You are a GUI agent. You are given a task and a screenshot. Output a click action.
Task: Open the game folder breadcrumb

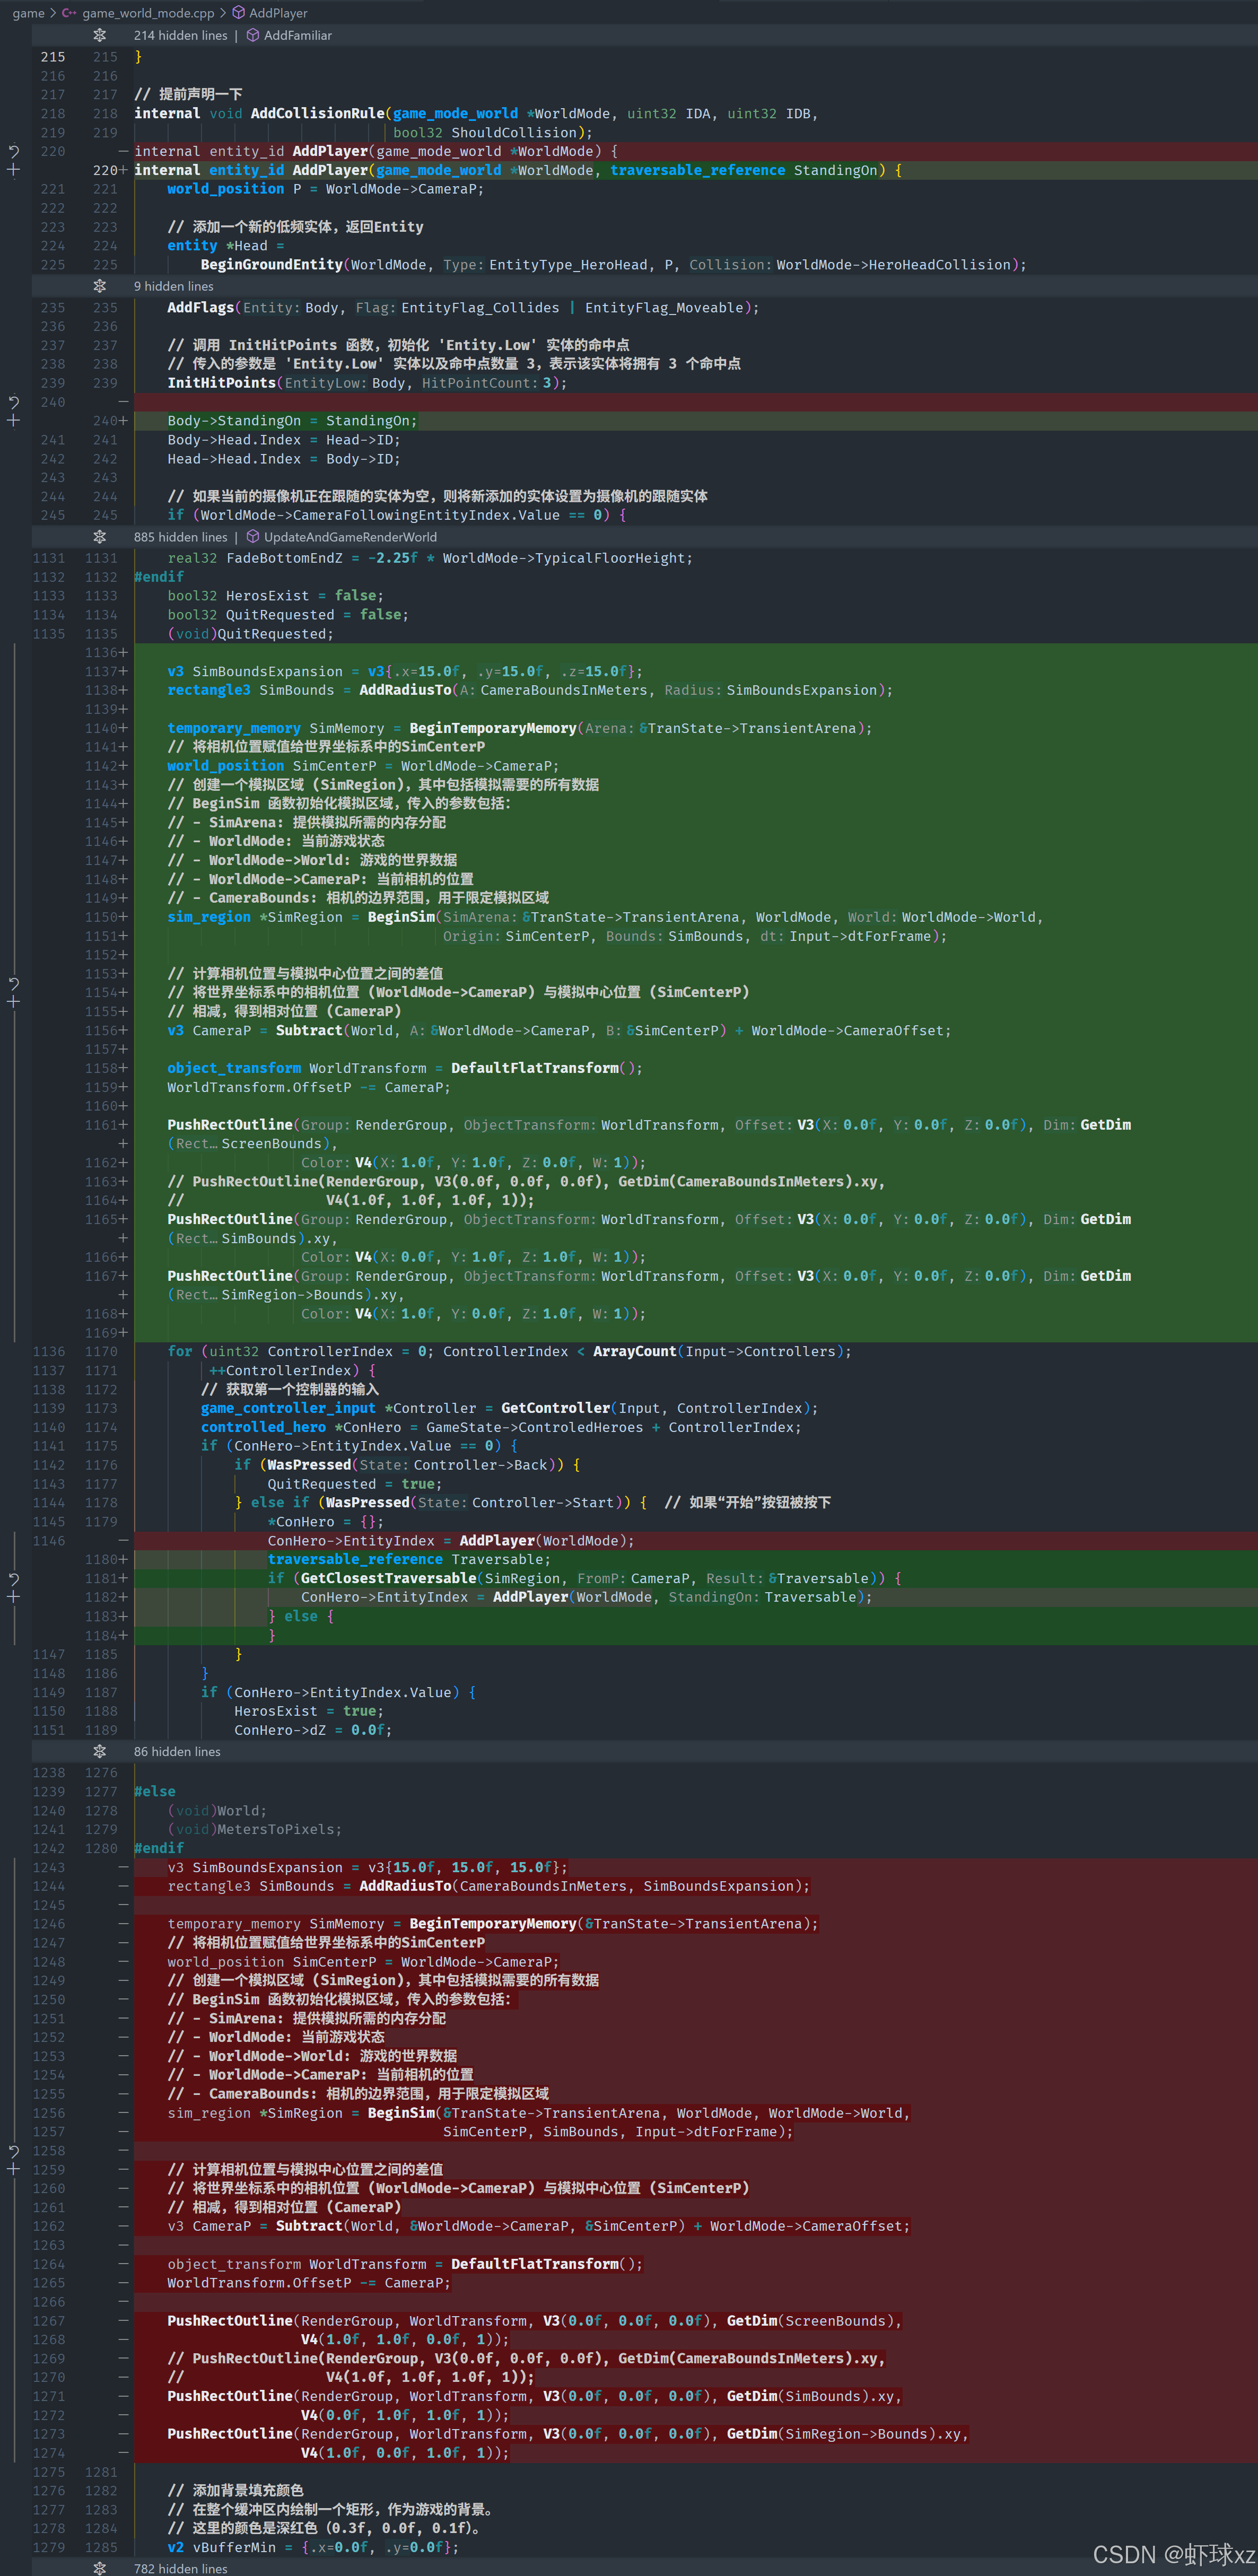pyautogui.click(x=28, y=13)
